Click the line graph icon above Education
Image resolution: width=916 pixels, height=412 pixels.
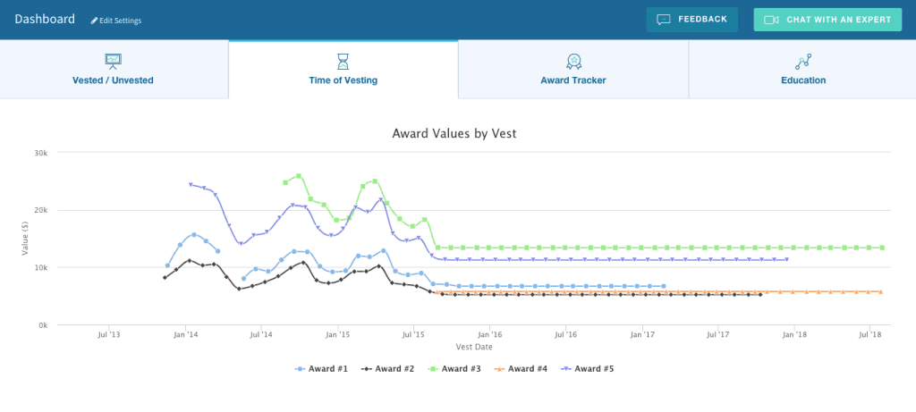803,62
